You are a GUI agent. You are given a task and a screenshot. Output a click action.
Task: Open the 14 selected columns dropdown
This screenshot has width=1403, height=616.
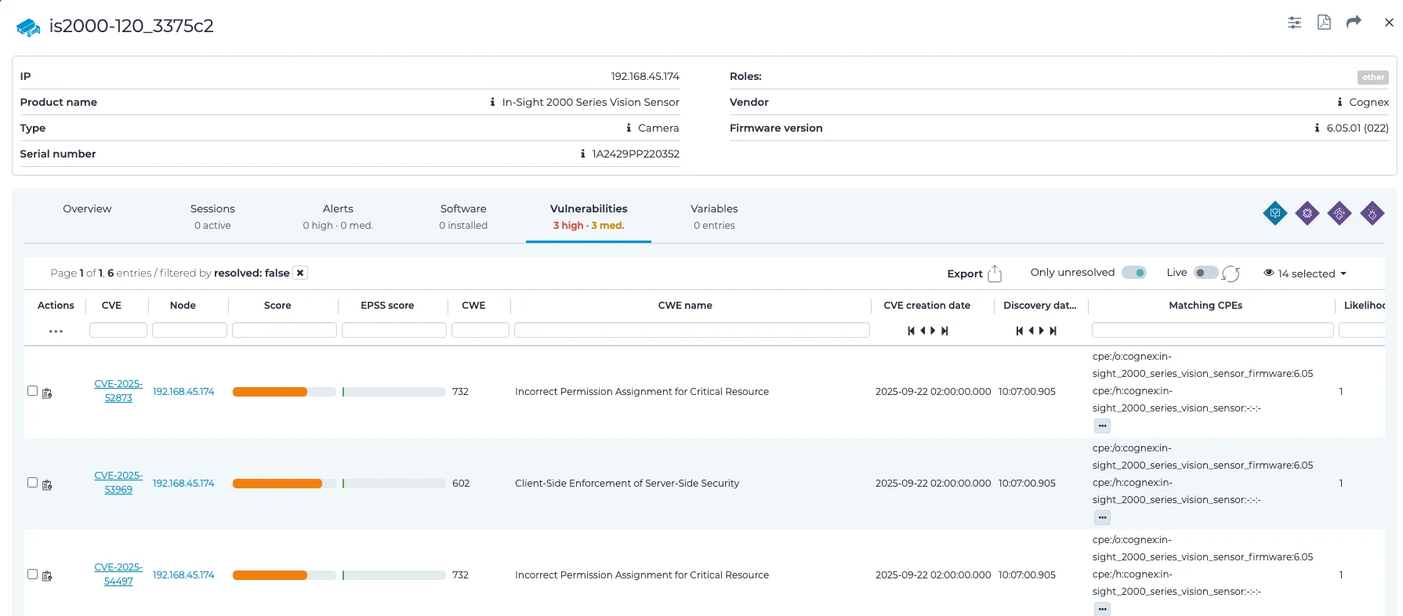pos(1305,274)
